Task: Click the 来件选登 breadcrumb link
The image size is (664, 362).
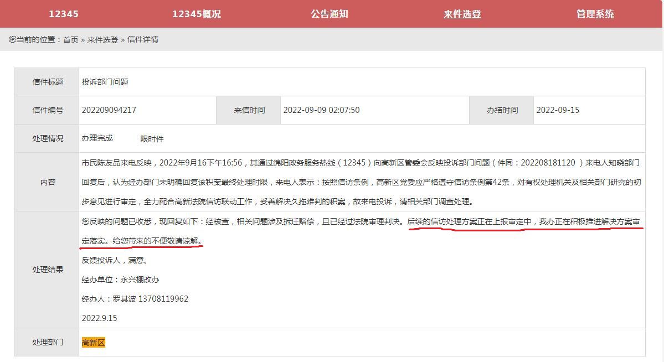Action: pos(102,39)
